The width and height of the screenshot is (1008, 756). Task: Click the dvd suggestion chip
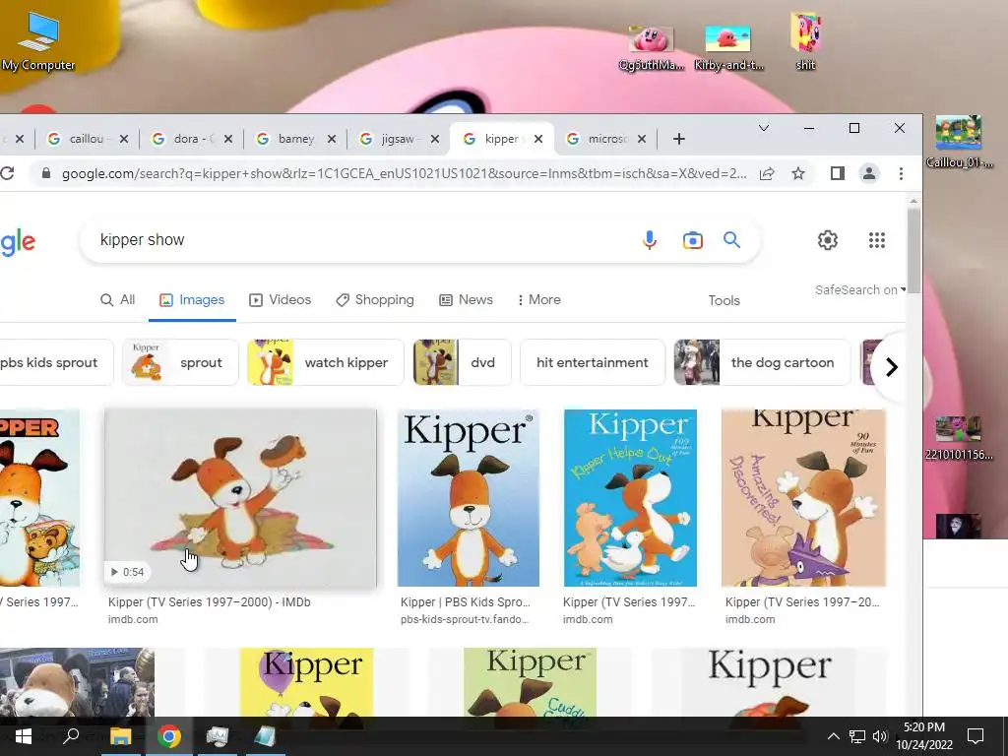pos(463,362)
